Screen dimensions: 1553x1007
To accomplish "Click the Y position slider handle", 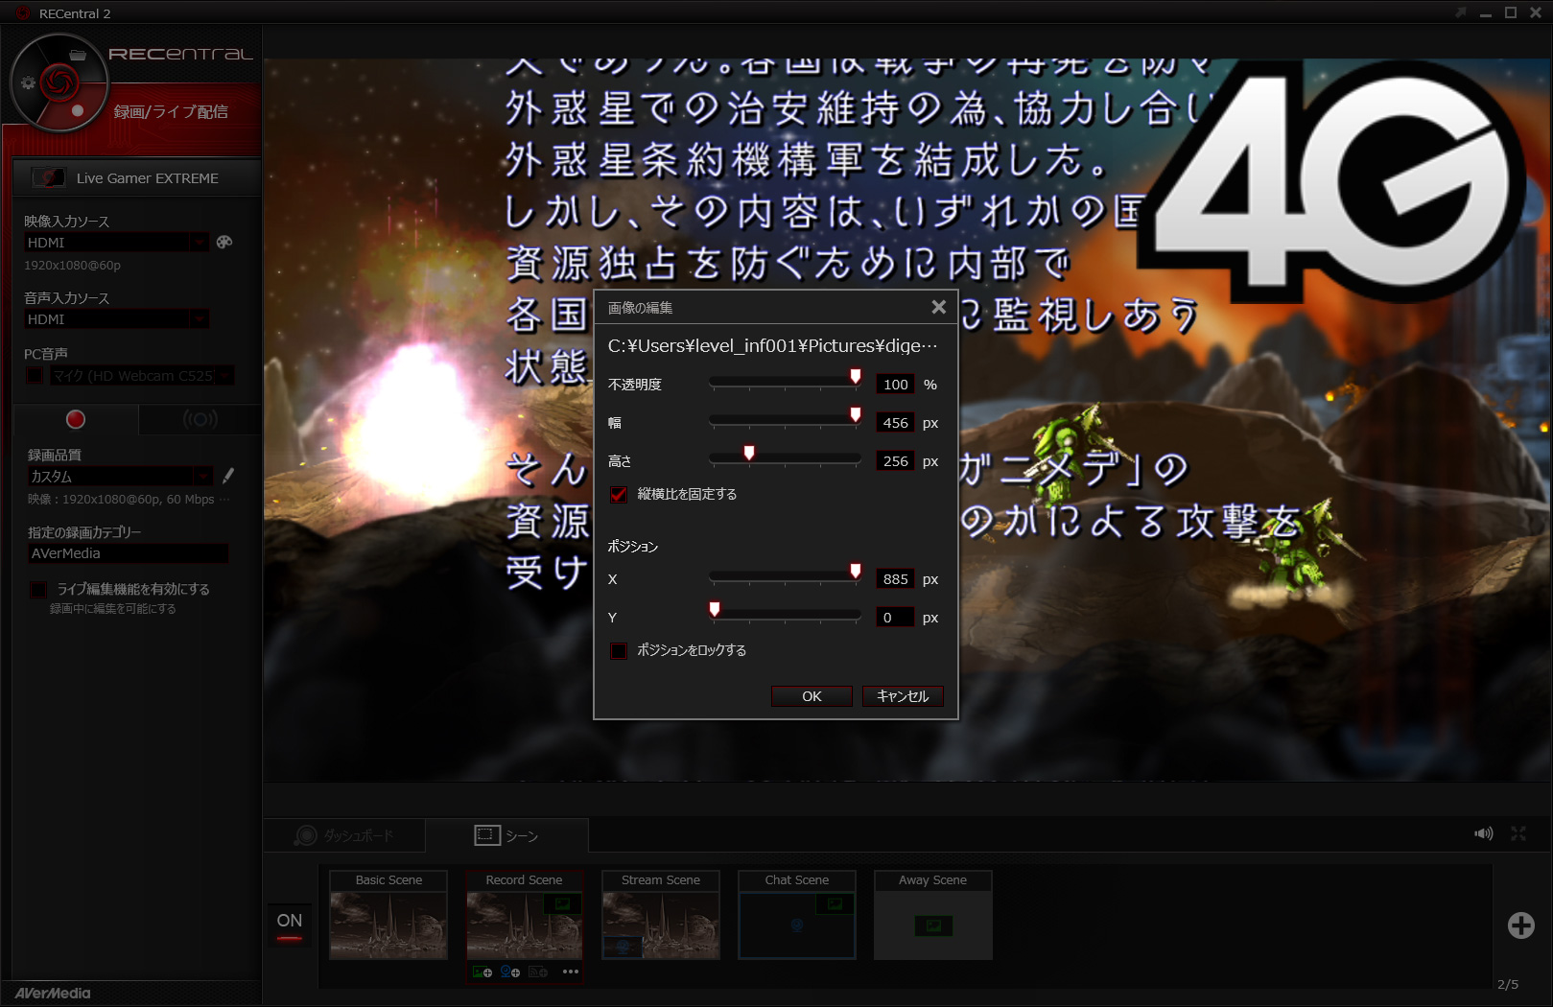I will tap(715, 610).
